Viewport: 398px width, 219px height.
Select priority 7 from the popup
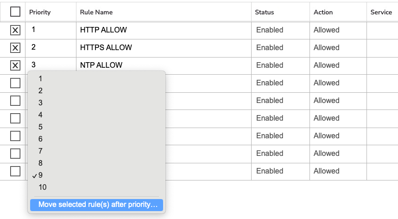click(96, 151)
